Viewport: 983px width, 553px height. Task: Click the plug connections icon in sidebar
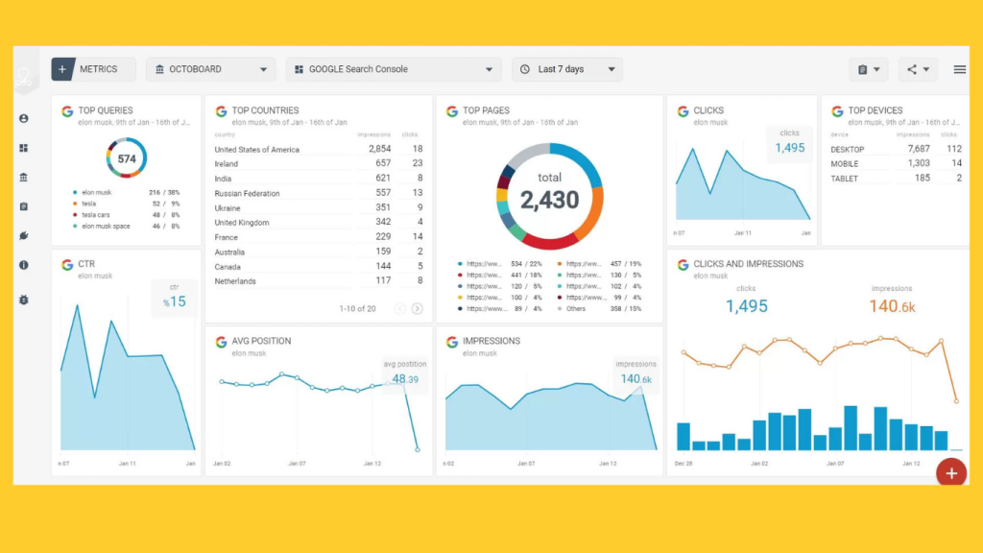(x=24, y=235)
